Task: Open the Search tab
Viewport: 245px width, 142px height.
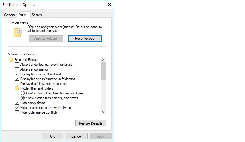Action: (x=37, y=15)
